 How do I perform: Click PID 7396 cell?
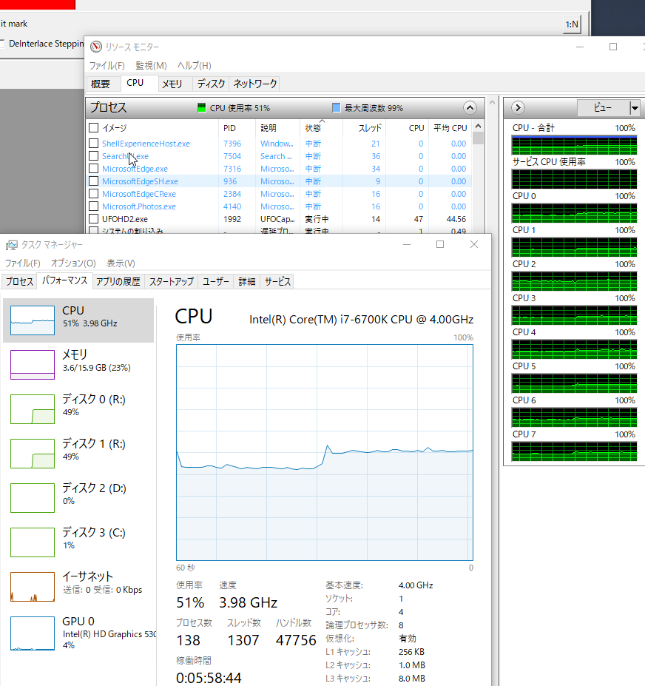pos(232,144)
